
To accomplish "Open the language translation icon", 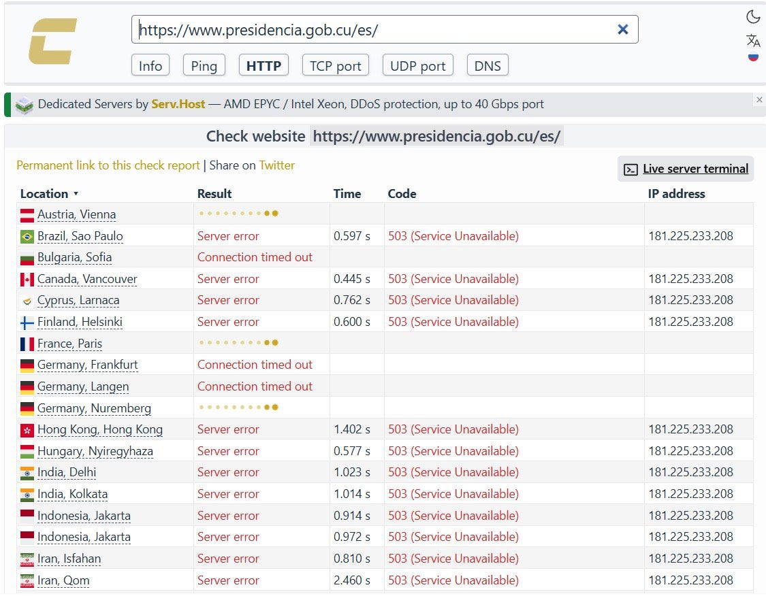I will click(x=753, y=40).
